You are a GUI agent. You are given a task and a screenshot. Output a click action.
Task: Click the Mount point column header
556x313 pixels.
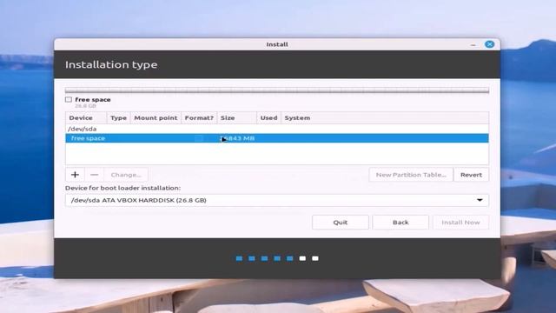coord(156,118)
